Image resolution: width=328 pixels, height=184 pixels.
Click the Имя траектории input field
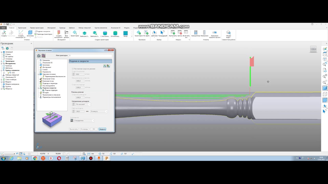90,55
